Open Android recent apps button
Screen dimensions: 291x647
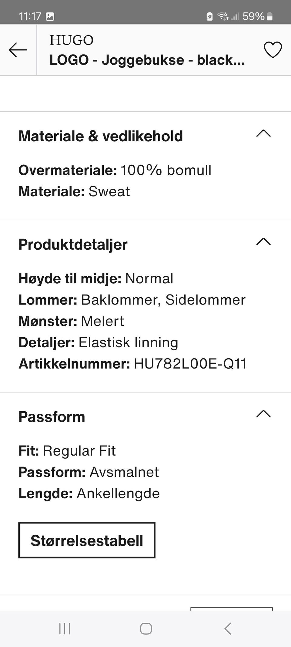pyautogui.click(x=65, y=628)
